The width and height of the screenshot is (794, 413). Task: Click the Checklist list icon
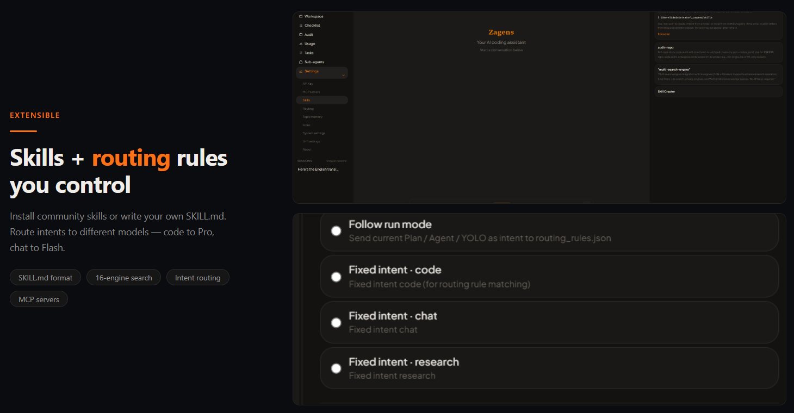[x=301, y=26]
